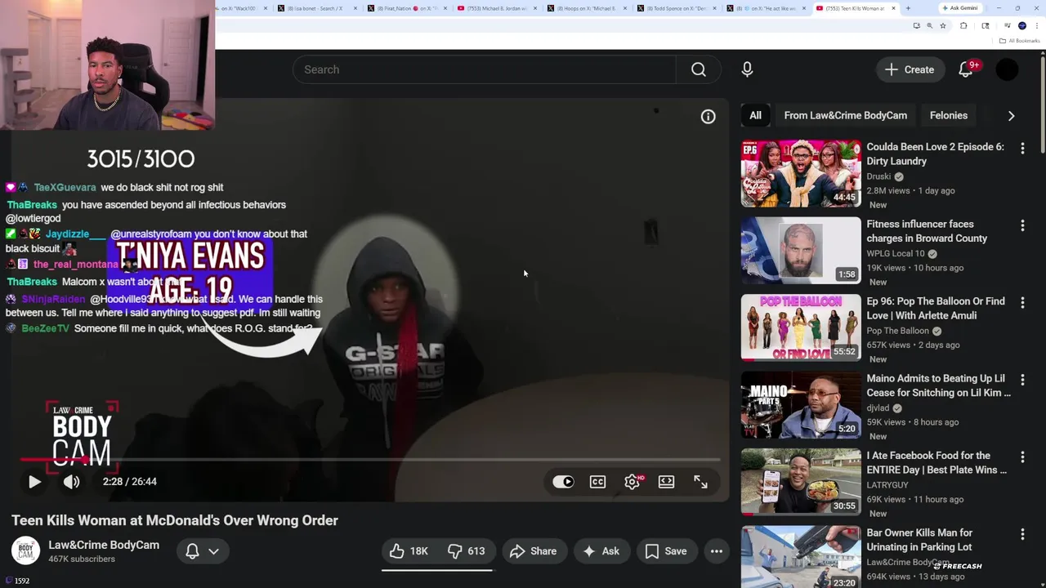
Task: Click the search magnifier button
Action: (698, 69)
